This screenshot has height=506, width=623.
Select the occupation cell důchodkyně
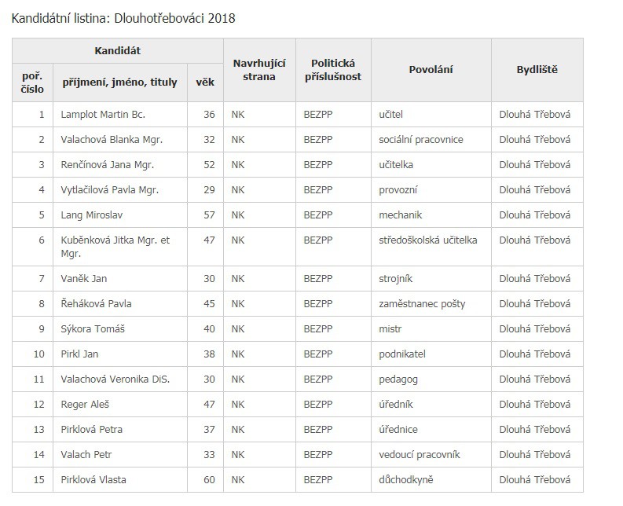click(405, 479)
